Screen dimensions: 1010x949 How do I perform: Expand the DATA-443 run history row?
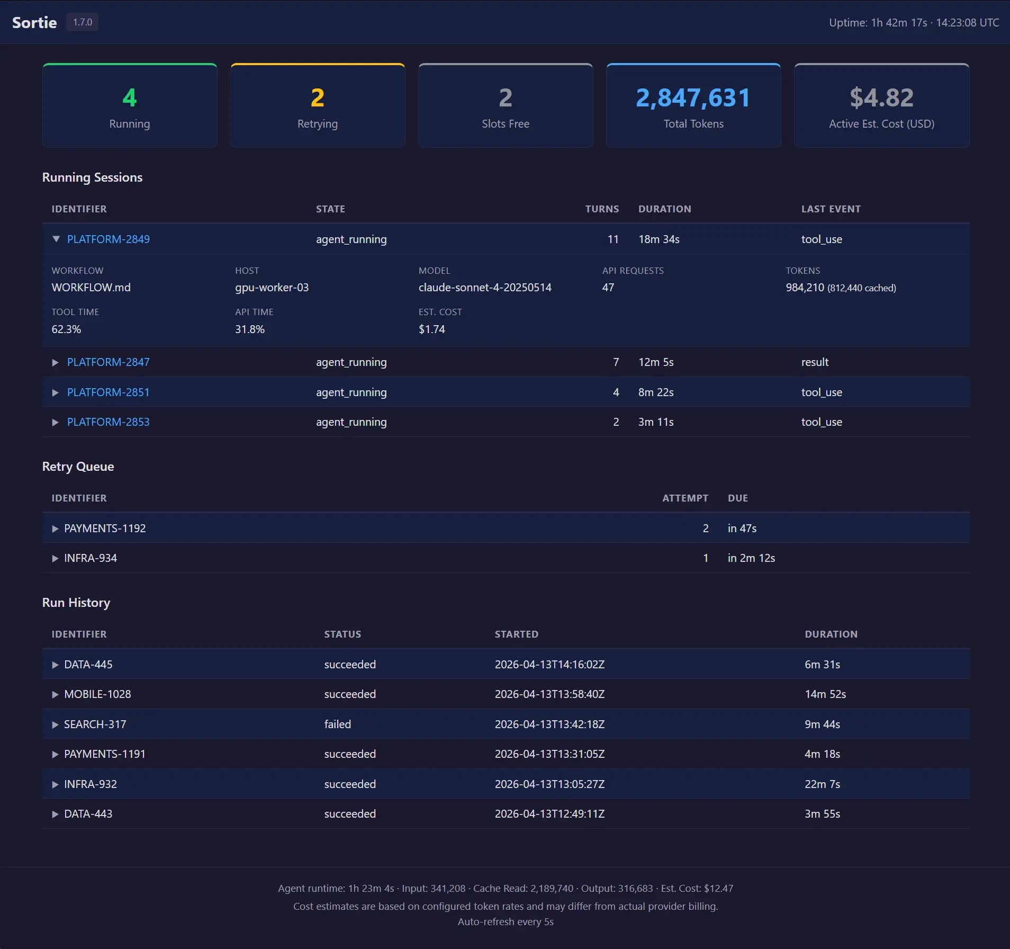pyautogui.click(x=55, y=814)
